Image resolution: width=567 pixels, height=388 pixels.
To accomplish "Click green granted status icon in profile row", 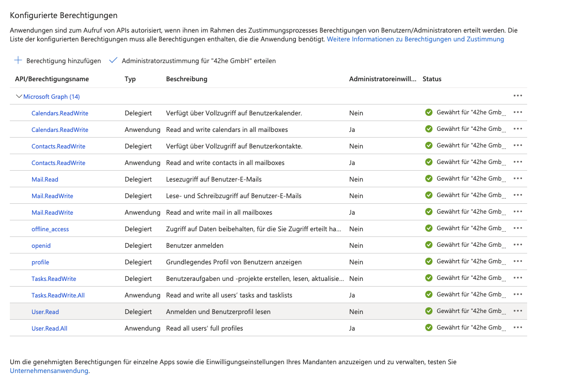I will click(x=429, y=261).
